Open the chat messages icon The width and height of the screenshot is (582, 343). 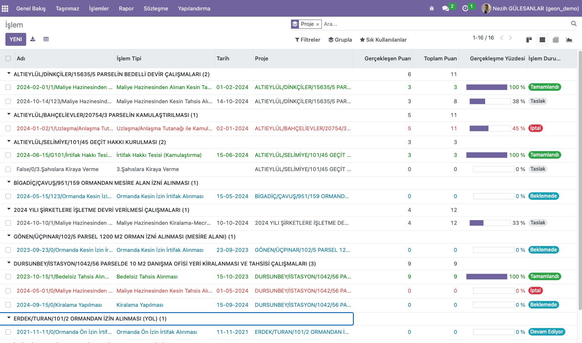coord(446,8)
